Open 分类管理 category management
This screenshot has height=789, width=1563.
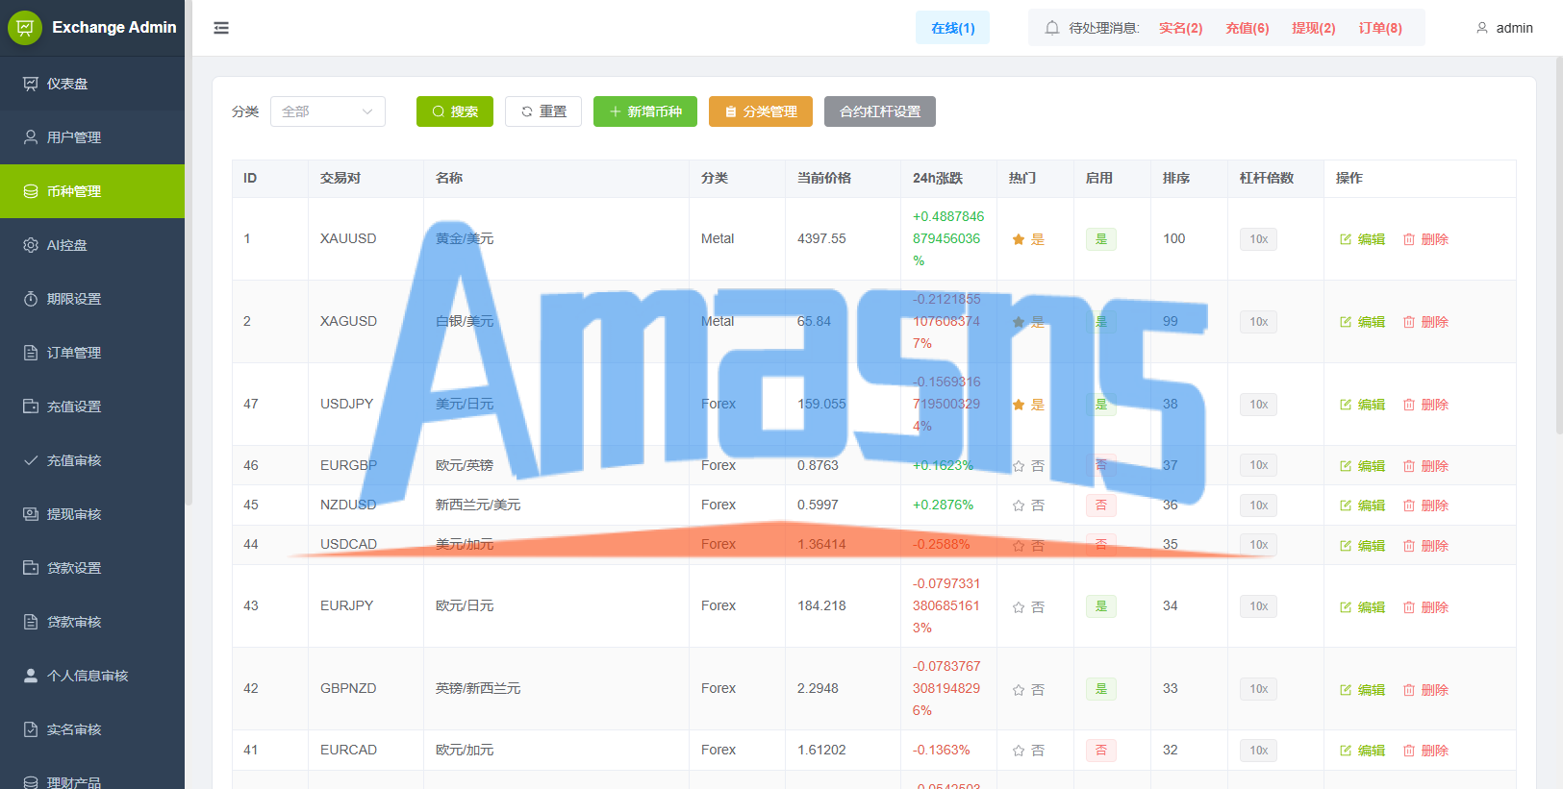(761, 111)
